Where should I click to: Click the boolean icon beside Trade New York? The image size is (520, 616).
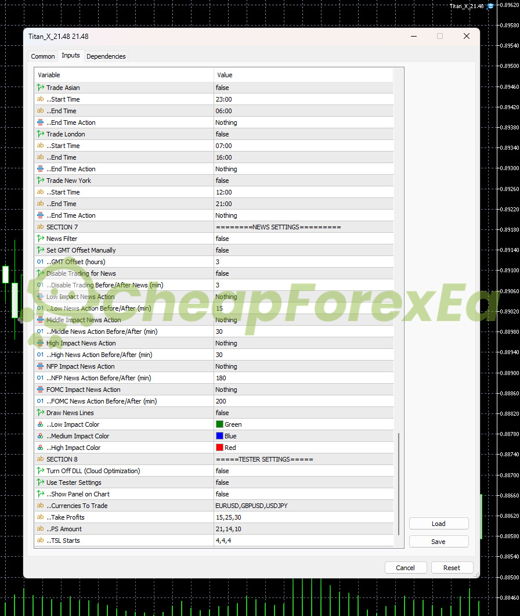[41, 180]
